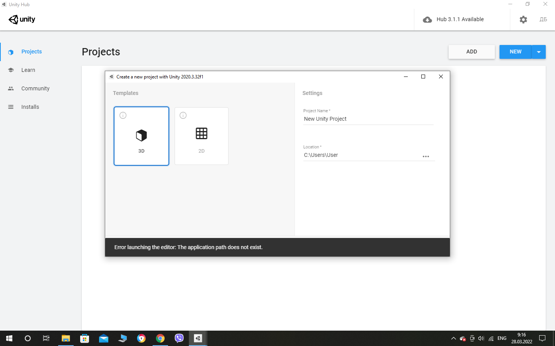Select the 3D template card
The height and width of the screenshot is (346, 555).
point(141,136)
